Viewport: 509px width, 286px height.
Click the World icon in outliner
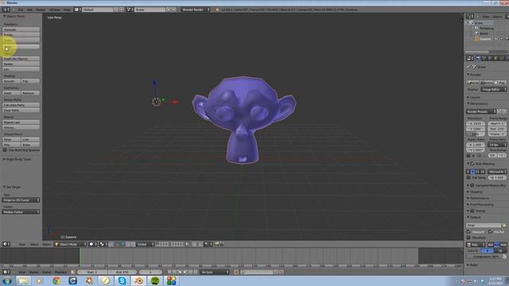[477, 33]
